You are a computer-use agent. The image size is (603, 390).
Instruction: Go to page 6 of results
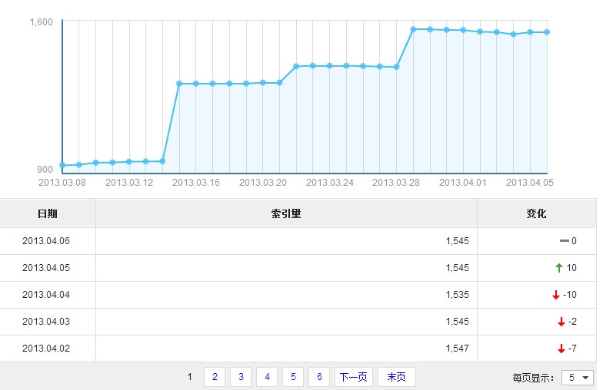319,377
